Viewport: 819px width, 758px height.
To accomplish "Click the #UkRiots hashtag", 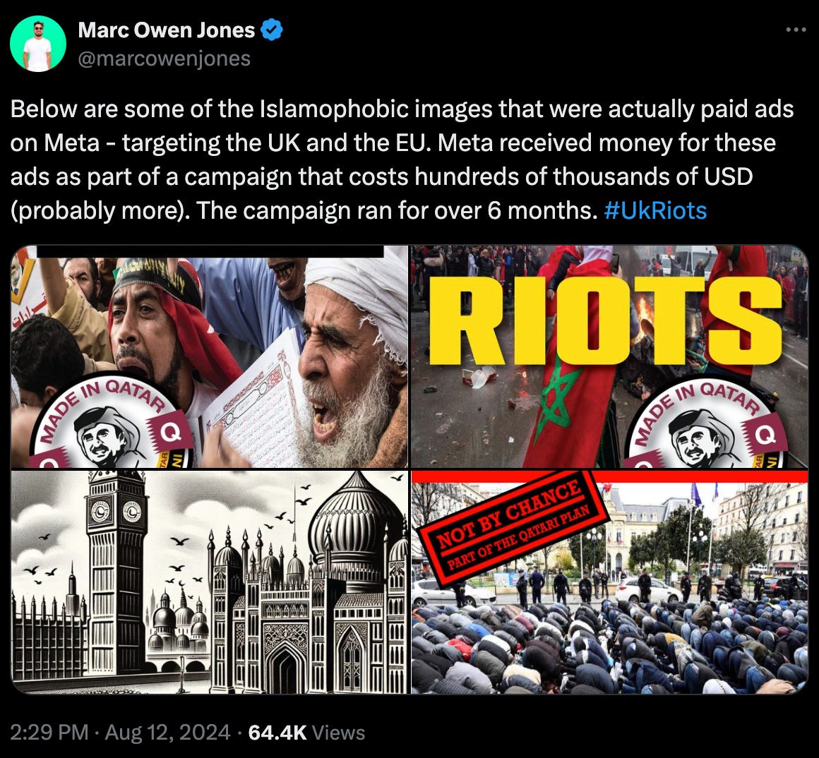I will point(655,210).
